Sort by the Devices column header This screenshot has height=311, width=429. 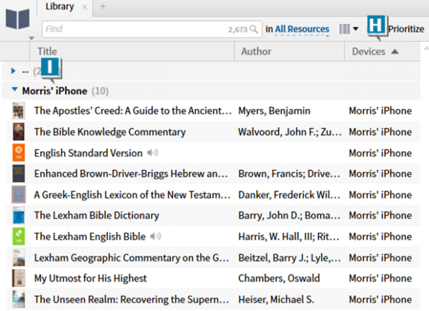coord(374,51)
